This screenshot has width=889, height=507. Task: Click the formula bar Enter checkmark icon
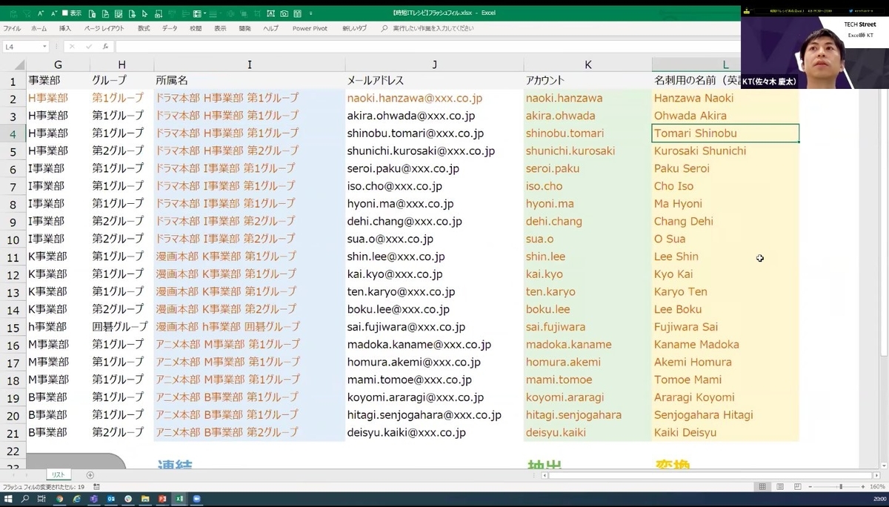pyautogui.click(x=88, y=47)
